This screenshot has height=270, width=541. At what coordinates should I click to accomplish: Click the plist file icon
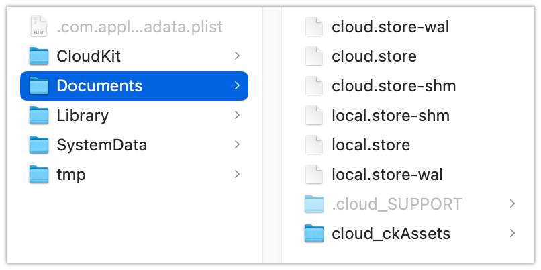tap(40, 27)
